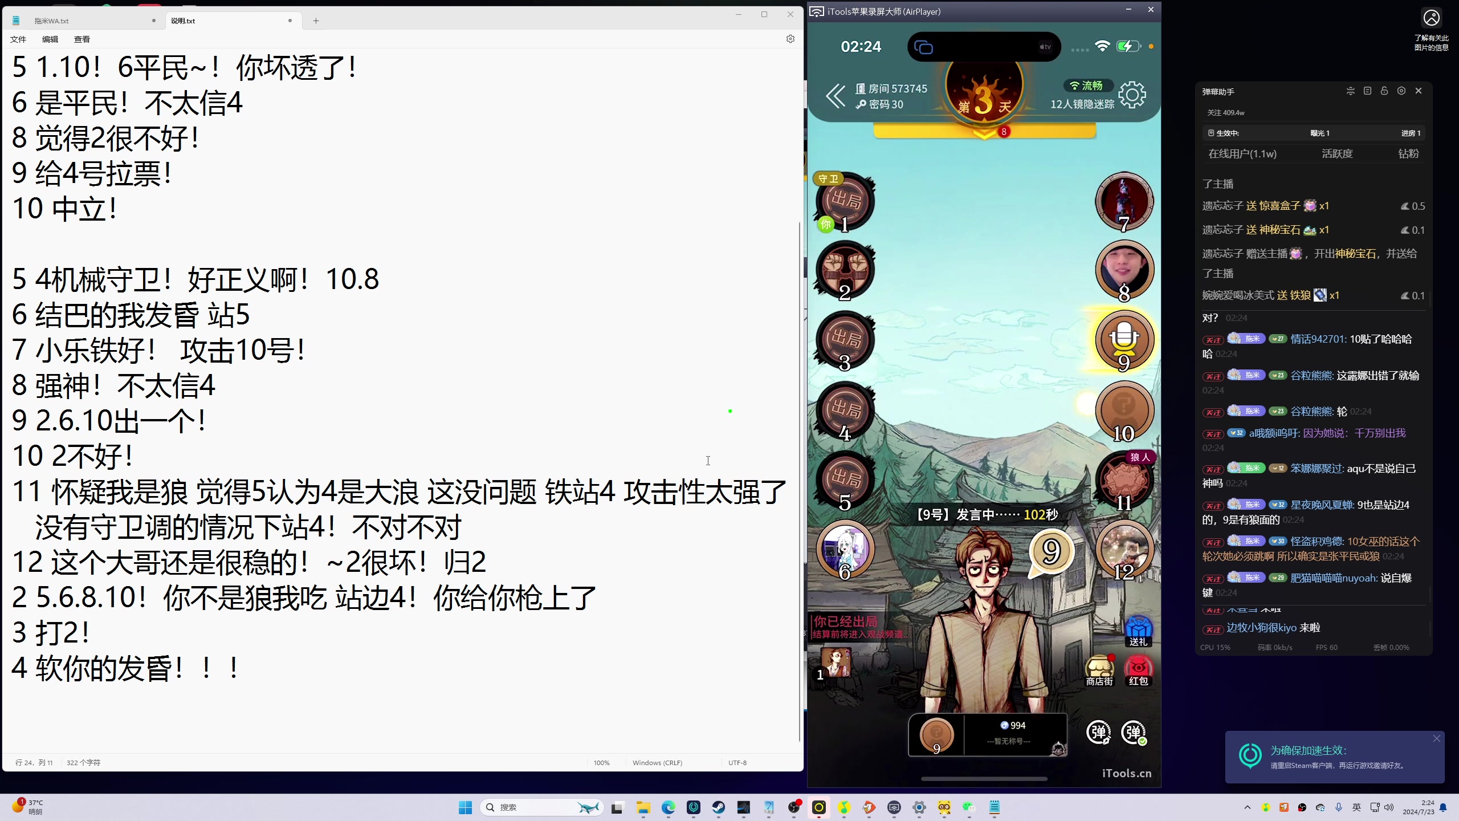This screenshot has height=821, width=1459.
Task: Select player 2's fists avatar
Action: pyautogui.click(x=845, y=270)
